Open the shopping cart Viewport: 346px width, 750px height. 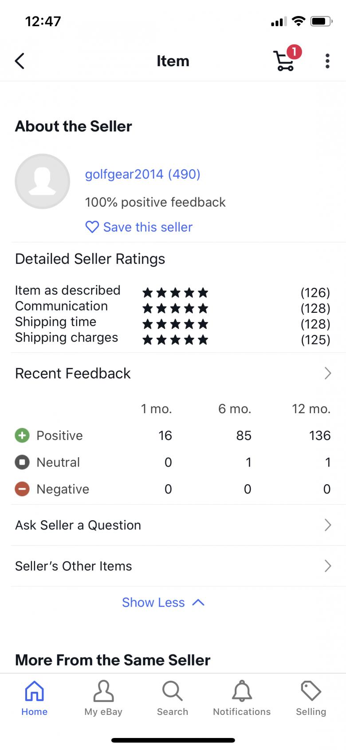click(284, 61)
